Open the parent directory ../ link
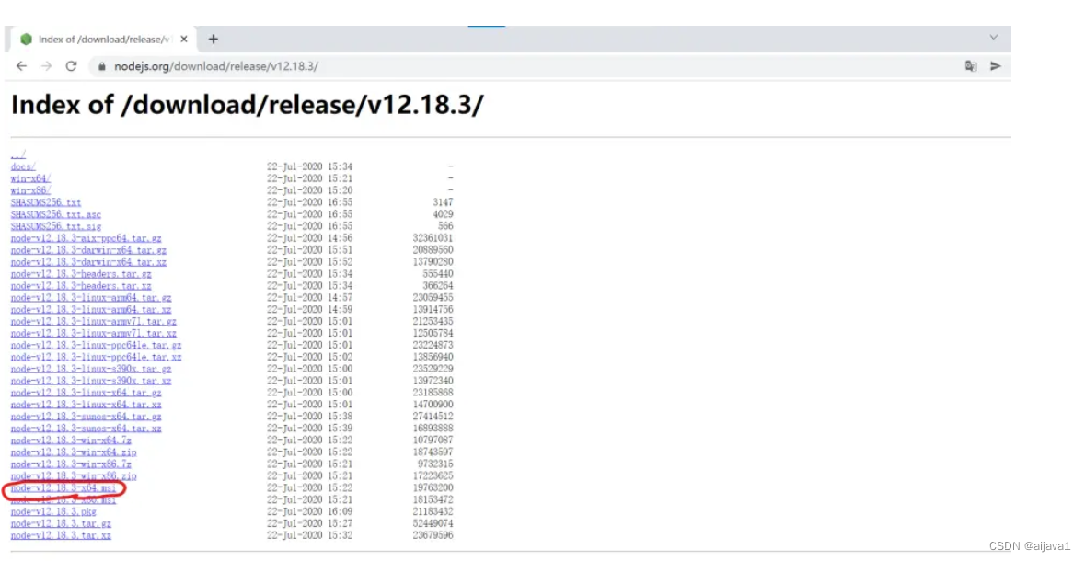Image resolution: width=1085 pixels, height=561 pixels. click(x=18, y=155)
